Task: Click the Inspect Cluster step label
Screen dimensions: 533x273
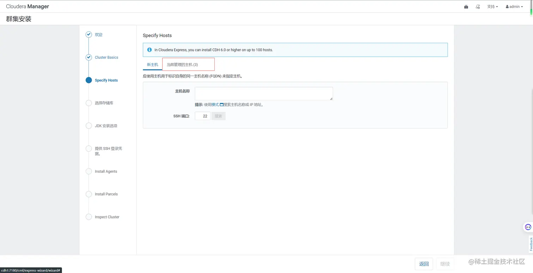Action: coord(107,217)
